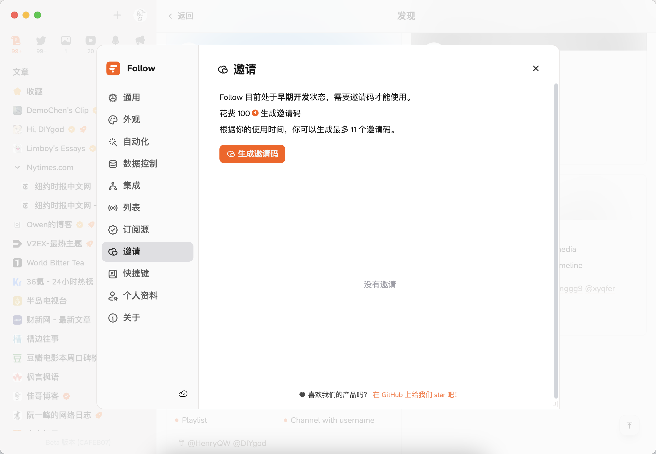Viewport: 656px width, 454px height.
Task: Select the pictures view icon
Action: (66, 44)
